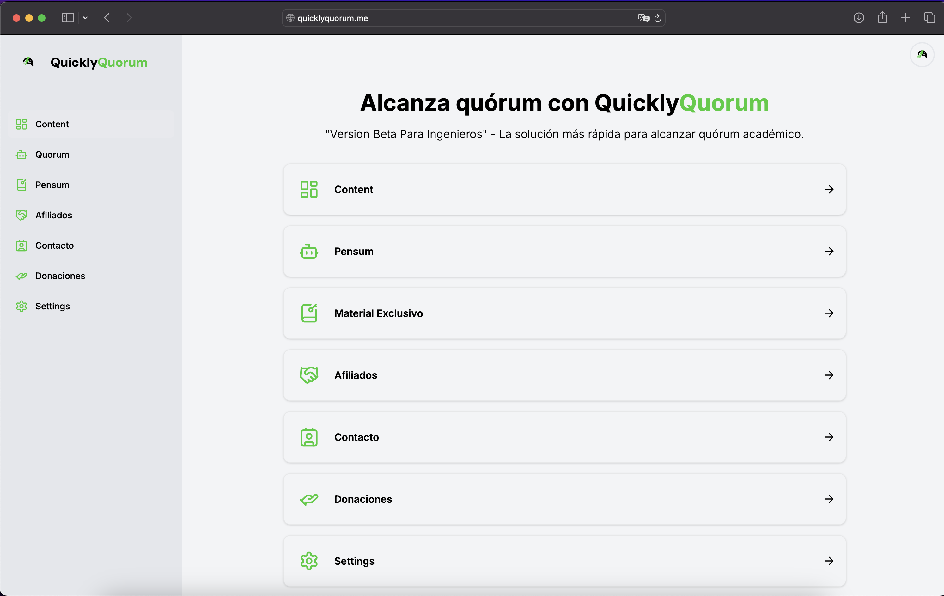Open the Content card arrow
This screenshot has height=596, width=944.
click(x=829, y=189)
